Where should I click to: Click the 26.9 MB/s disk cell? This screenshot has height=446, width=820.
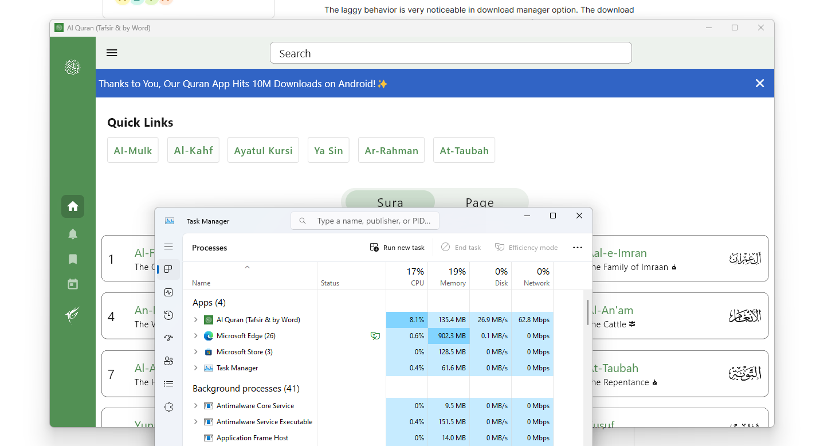pos(491,320)
